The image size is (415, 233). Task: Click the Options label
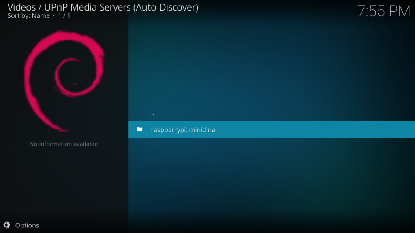[x=27, y=225]
